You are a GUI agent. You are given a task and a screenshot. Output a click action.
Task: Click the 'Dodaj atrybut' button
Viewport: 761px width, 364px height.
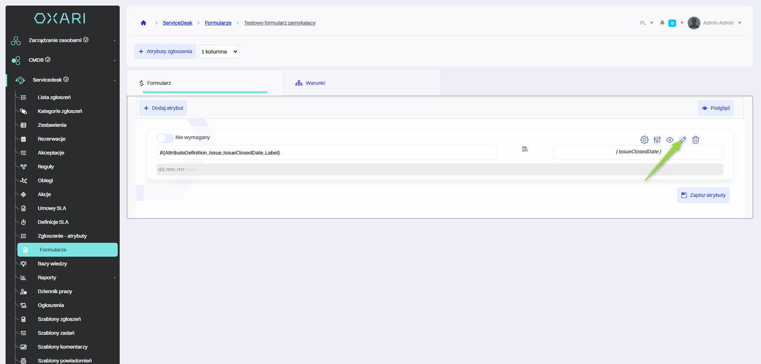[163, 108]
